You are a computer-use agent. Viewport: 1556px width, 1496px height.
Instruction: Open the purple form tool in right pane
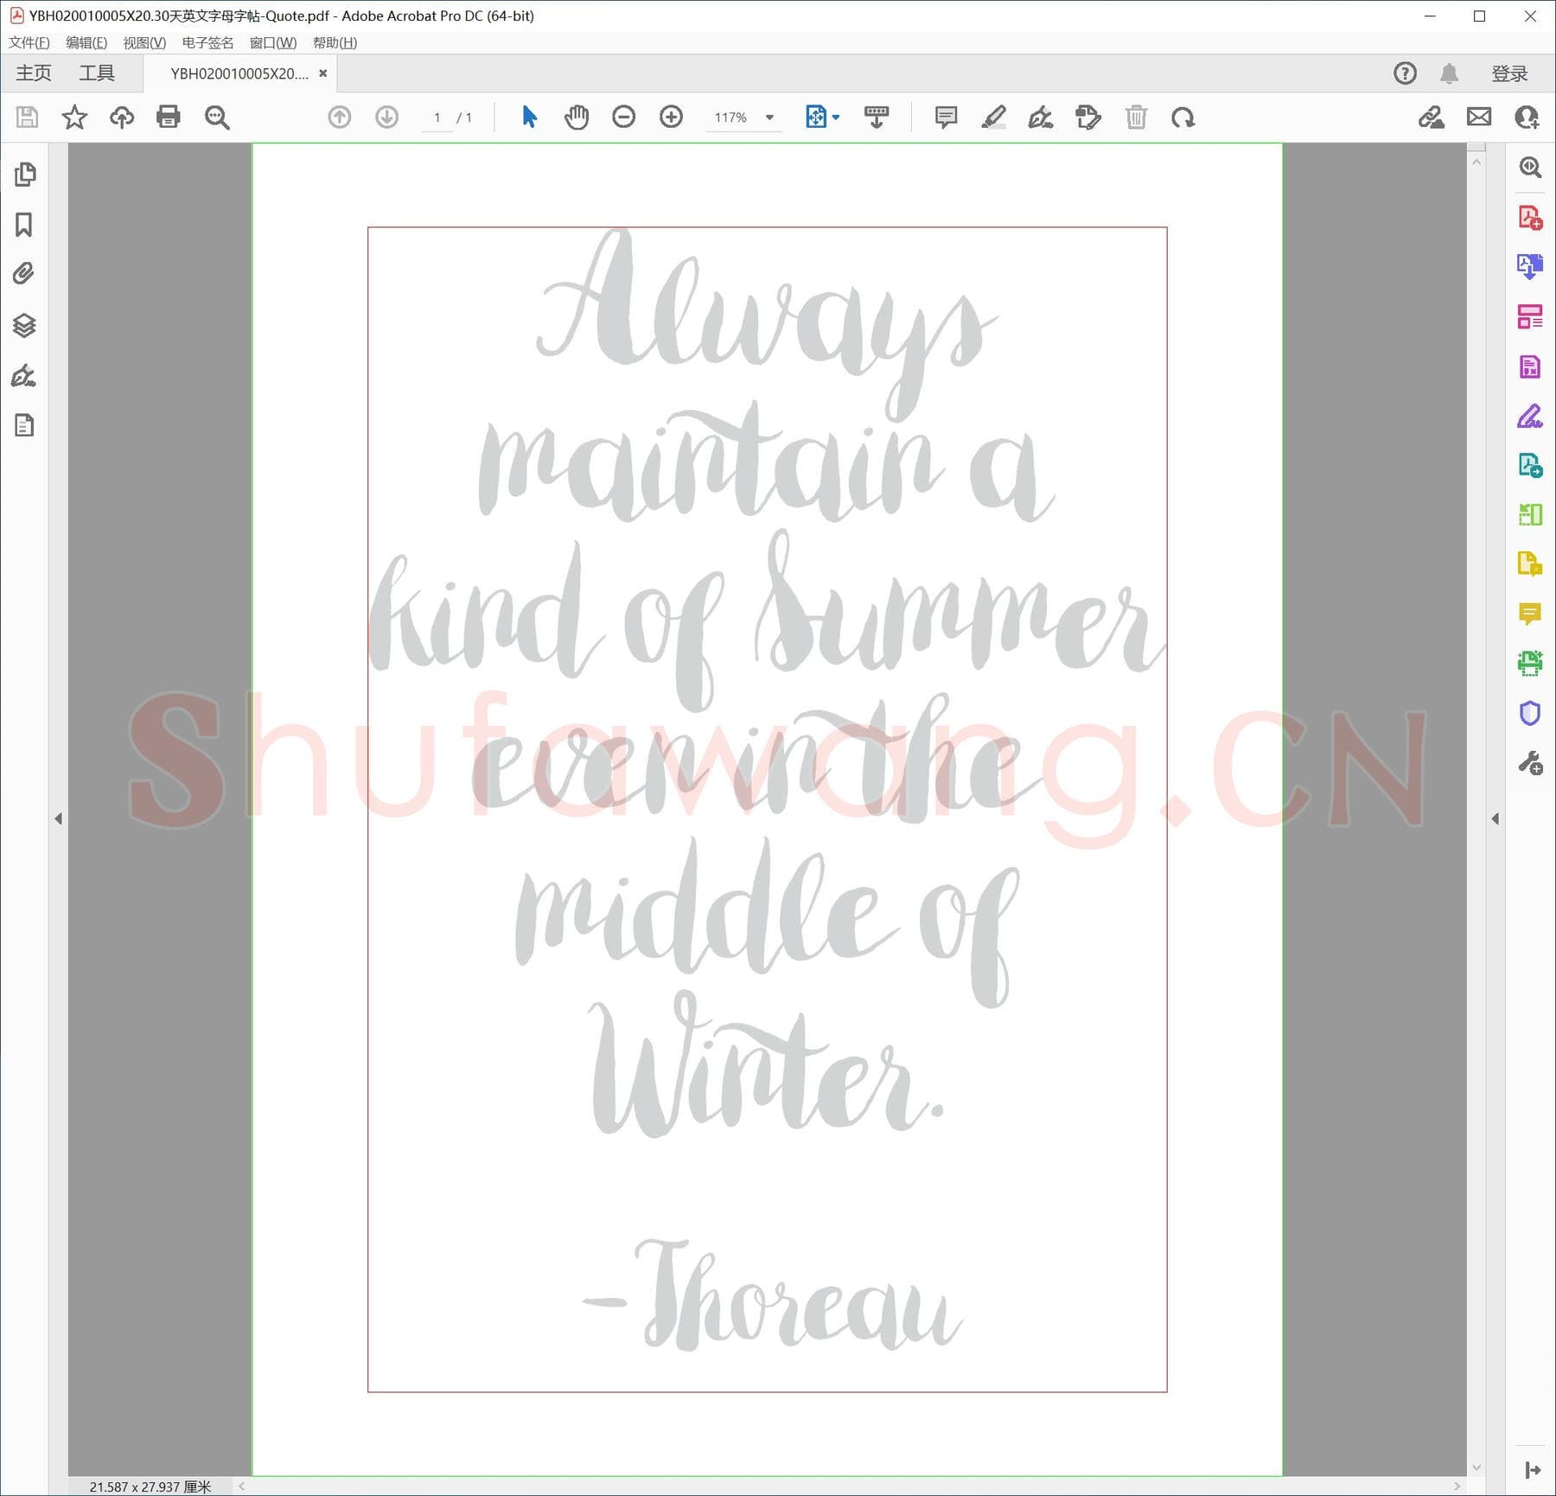(x=1530, y=366)
